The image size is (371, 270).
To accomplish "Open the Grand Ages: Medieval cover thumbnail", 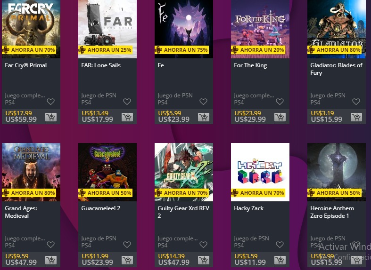I will 31,172.
